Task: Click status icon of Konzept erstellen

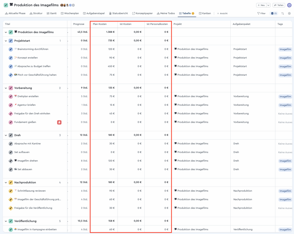Action: [11, 58]
